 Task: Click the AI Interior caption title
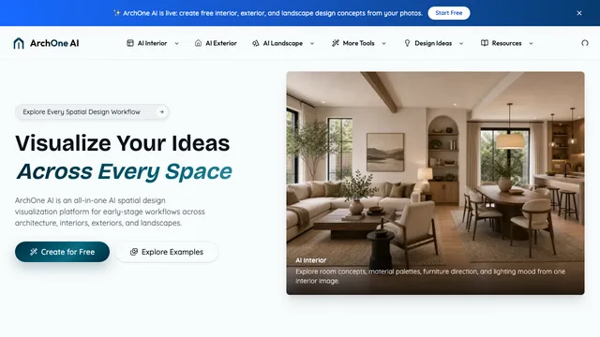[x=310, y=260]
